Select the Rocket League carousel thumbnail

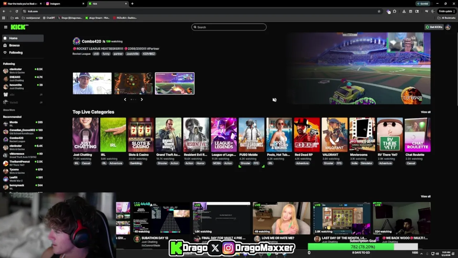175,83
